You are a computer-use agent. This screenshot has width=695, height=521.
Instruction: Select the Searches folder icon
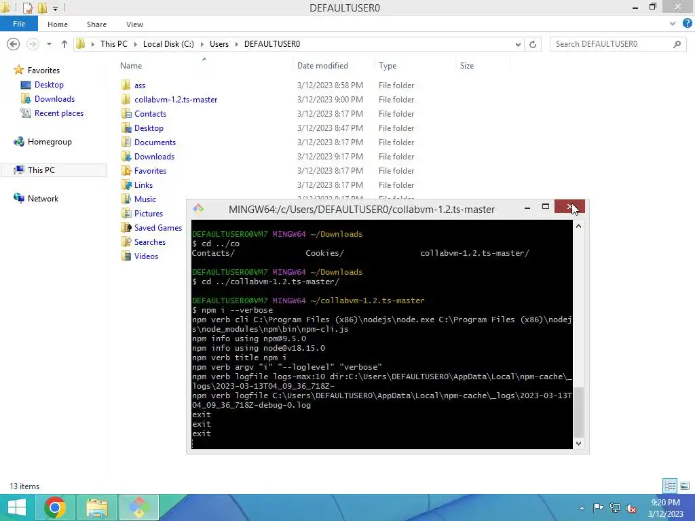(x=126, y=242)
